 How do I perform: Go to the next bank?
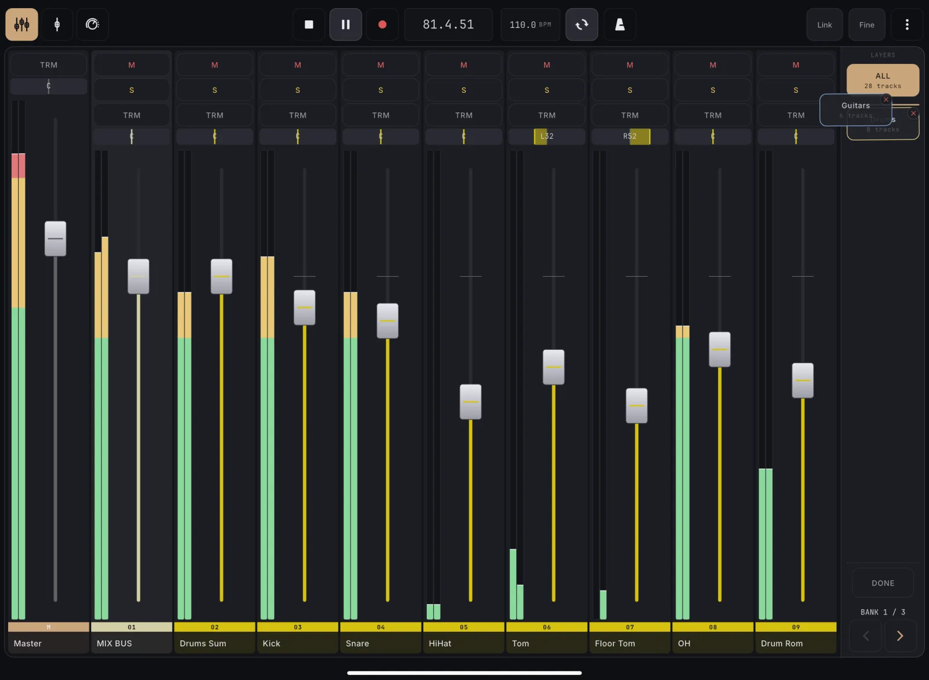(x=900, y=636)
